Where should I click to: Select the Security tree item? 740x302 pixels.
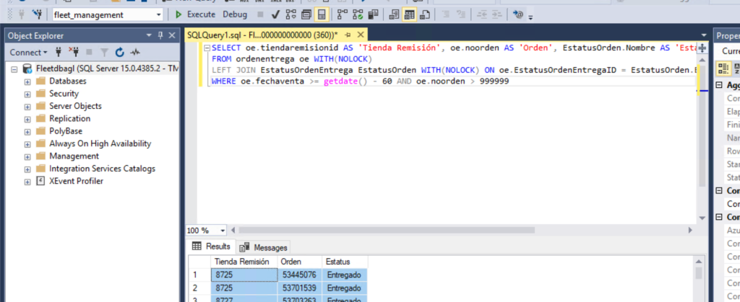pos(64,94)
